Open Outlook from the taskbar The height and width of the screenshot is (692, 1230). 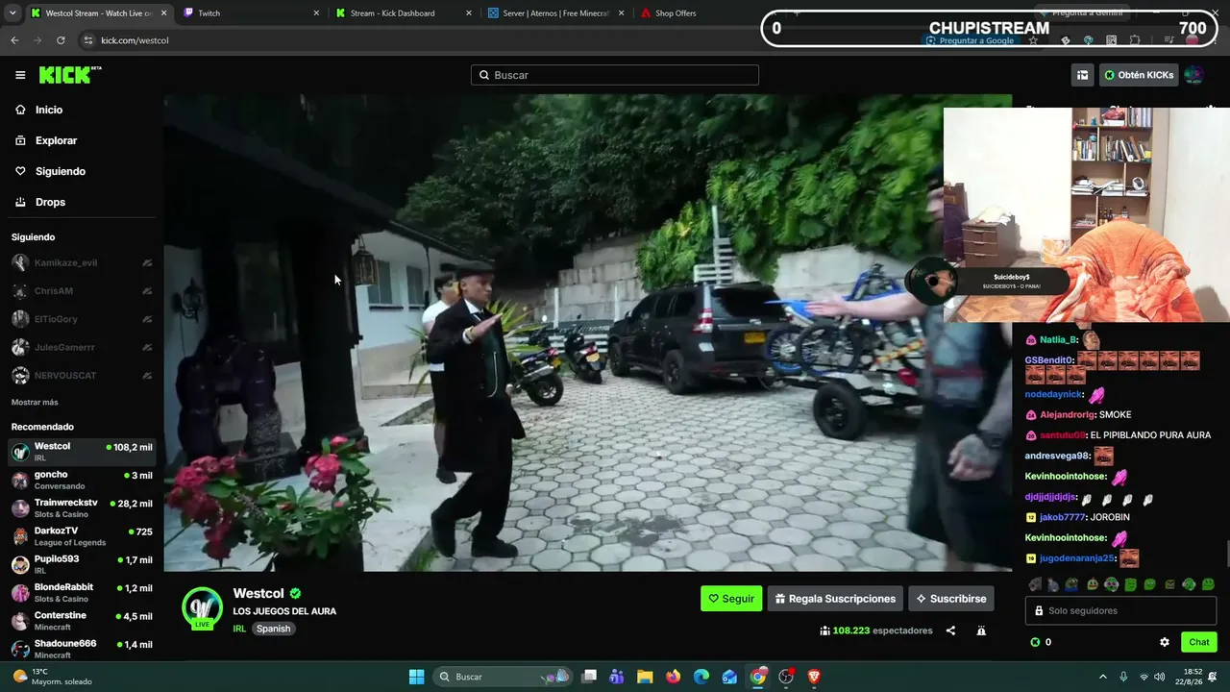[729, 677]
